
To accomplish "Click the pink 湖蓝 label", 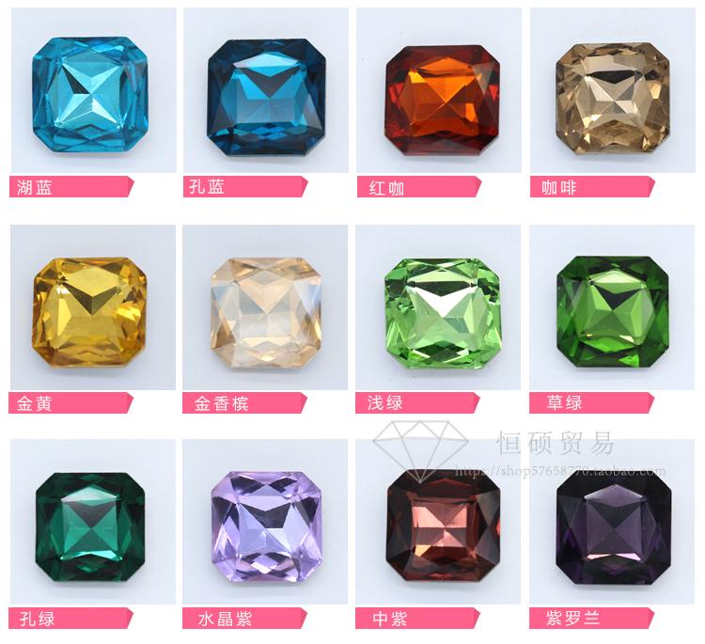I will coord(71,187).
